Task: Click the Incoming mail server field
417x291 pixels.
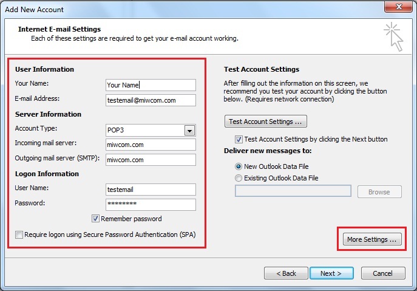Action: 151,145
